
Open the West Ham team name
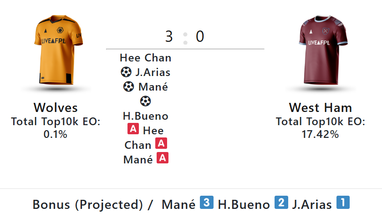[x=320, y=108]
